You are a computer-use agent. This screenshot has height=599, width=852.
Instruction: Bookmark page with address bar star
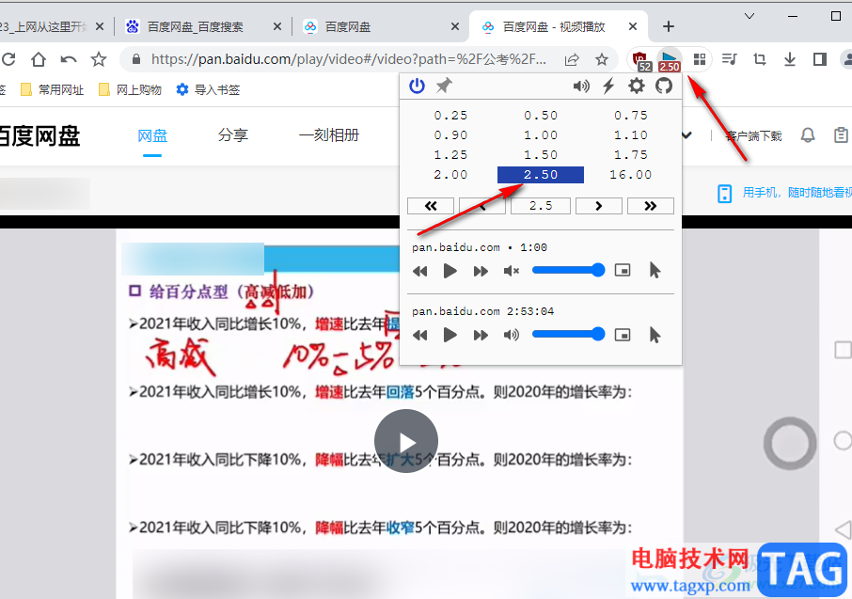point(602,58)
